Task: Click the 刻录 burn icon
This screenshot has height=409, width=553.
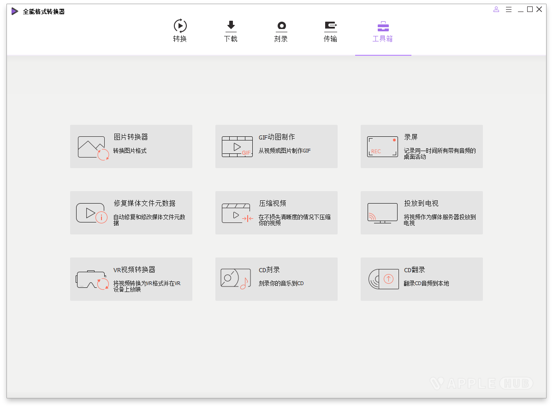Action: [280, 26]
